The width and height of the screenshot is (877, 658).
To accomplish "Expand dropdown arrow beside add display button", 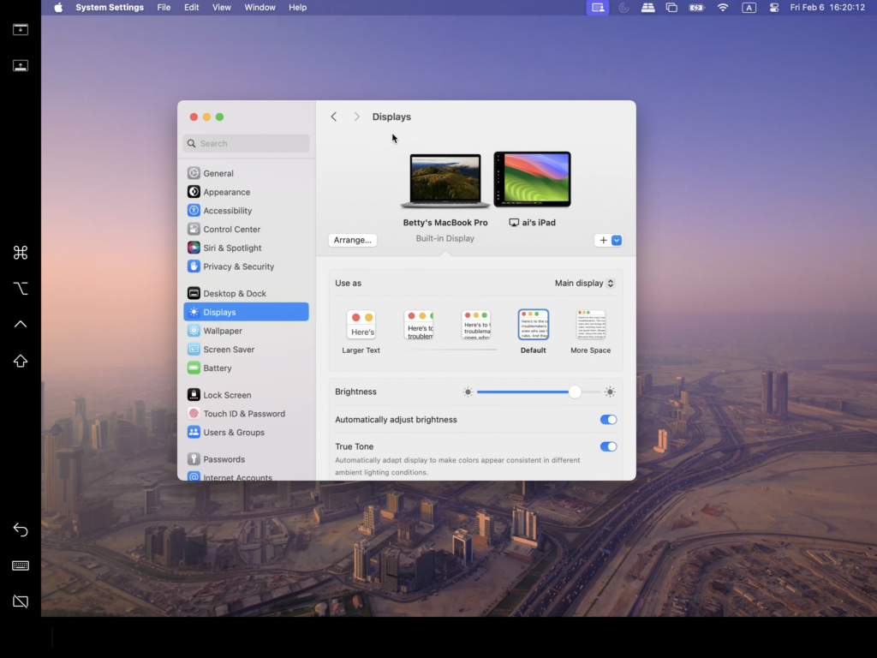I will point(617,241).
